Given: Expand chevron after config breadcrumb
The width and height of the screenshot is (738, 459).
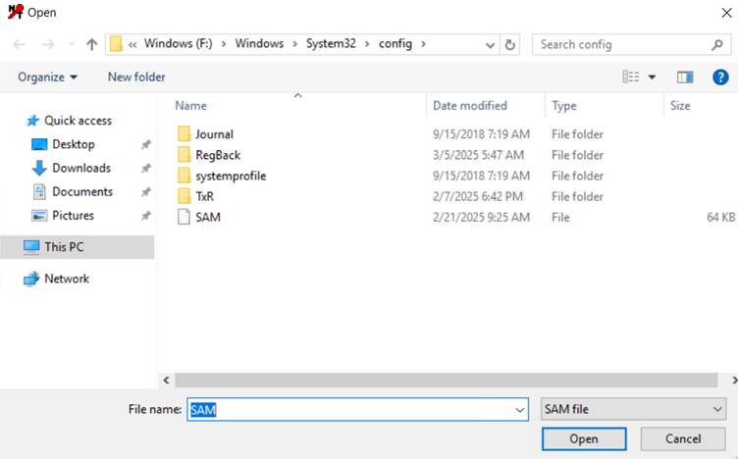Looking at the screenshot, I should point(424,44).
